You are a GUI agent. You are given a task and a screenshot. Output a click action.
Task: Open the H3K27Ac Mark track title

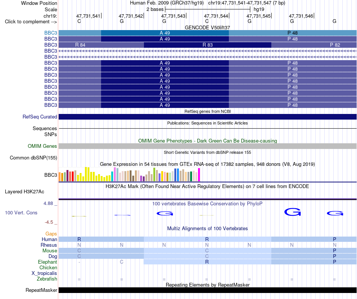pyautogui.click(x=207, y=187)
